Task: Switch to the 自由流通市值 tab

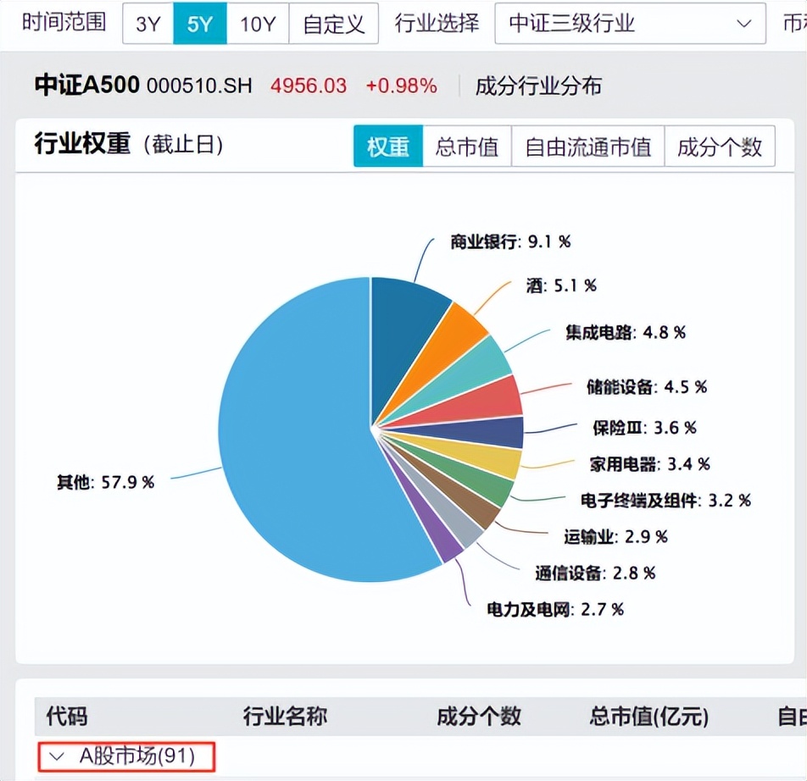Action: coord(587,146)
